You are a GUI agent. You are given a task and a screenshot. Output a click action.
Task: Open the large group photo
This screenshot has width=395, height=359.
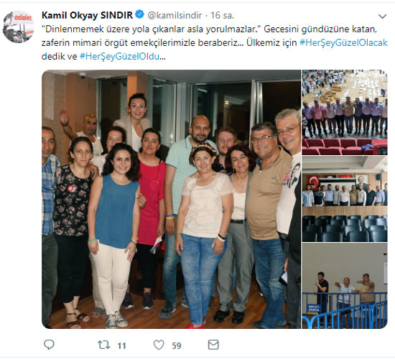point(171,200)
